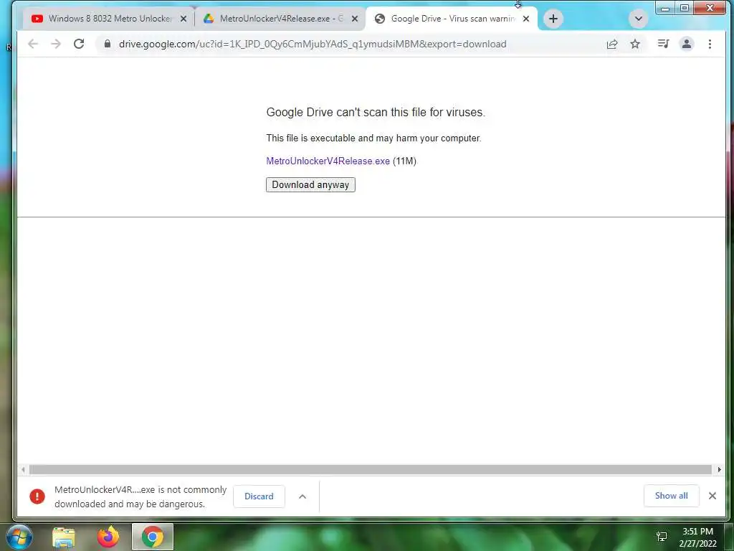Click the Download anyway button
Image resolution: width=734 pixels, height=551 pixels.
point(310,184)
